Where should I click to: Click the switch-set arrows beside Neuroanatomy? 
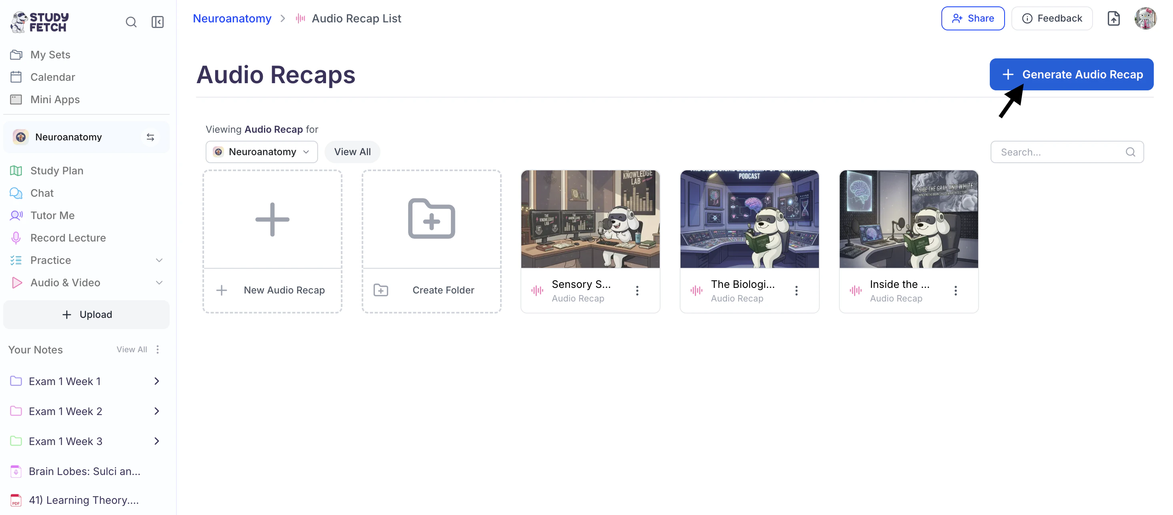[150, 137]
